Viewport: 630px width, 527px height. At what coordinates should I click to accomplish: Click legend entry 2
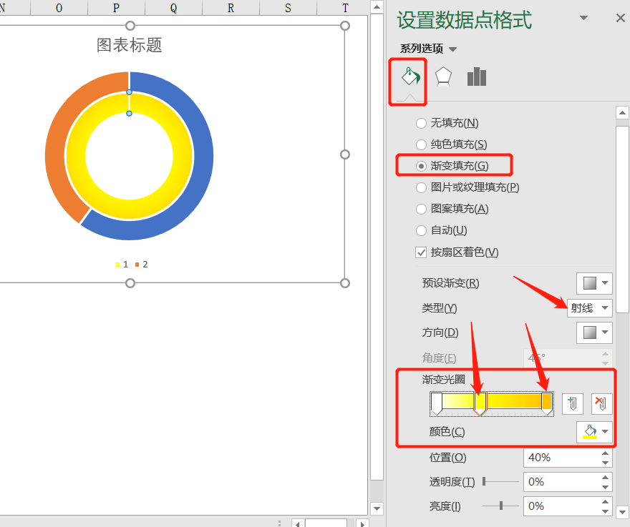[x=142, y=264]
